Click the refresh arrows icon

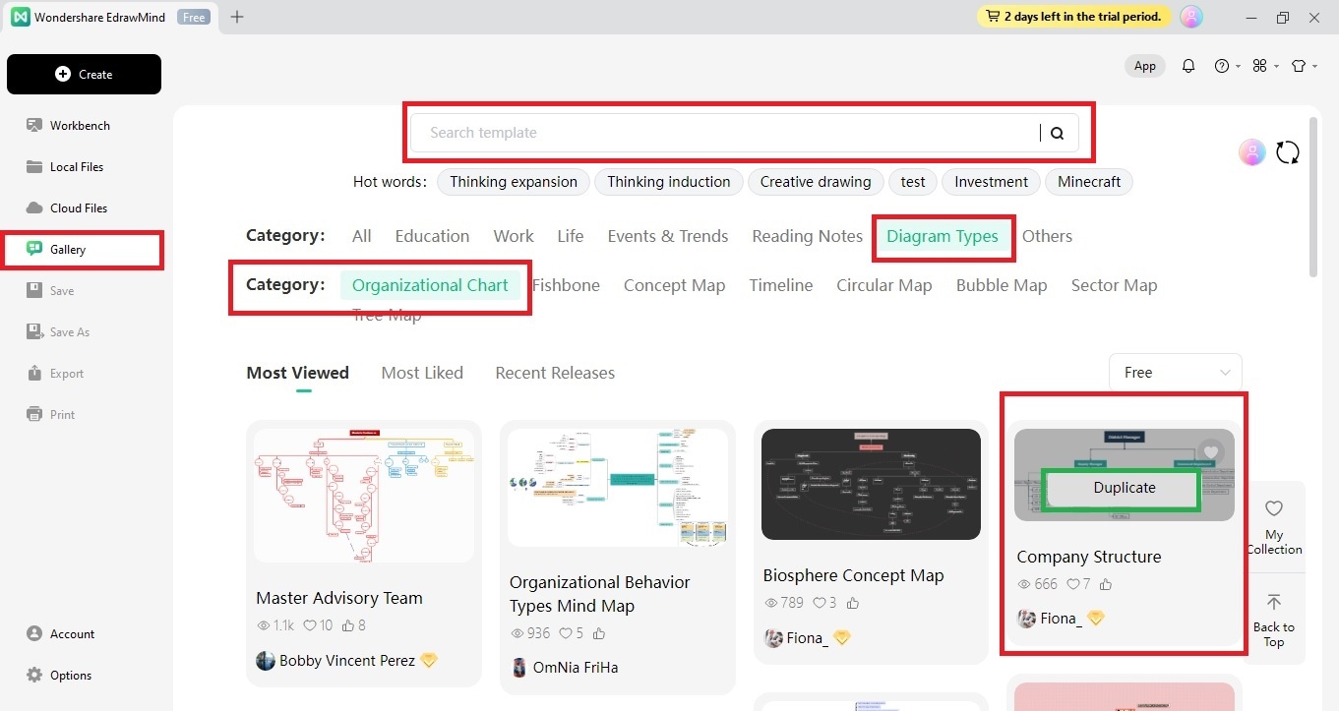(x=1287, y=152)
